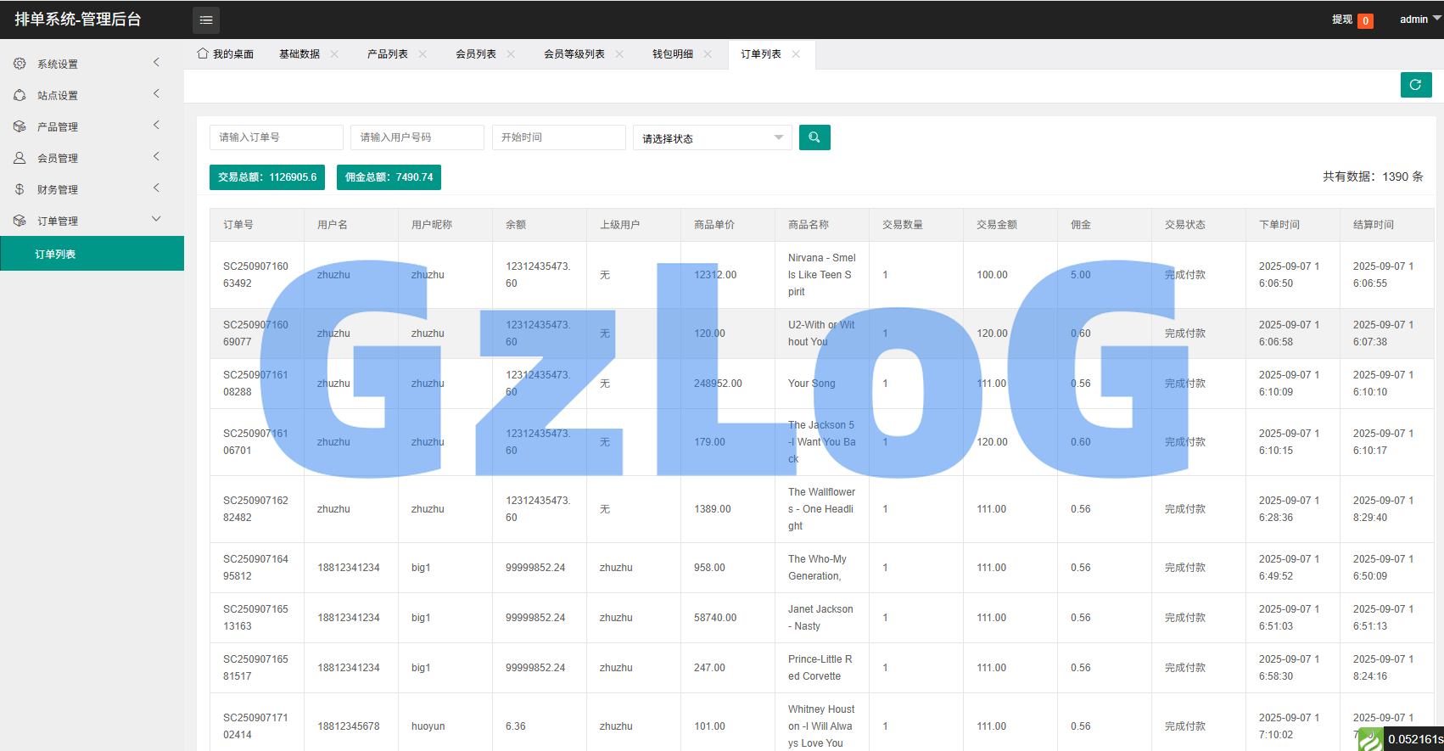1444x751 pixels.
Task: Click the 佣金总额 green button
Action: pos(389,177)
